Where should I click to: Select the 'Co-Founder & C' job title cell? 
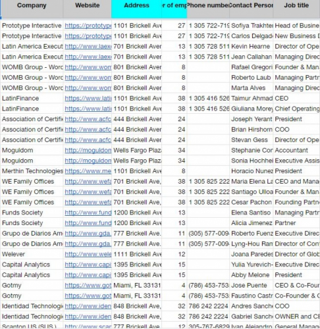point(296,296)
